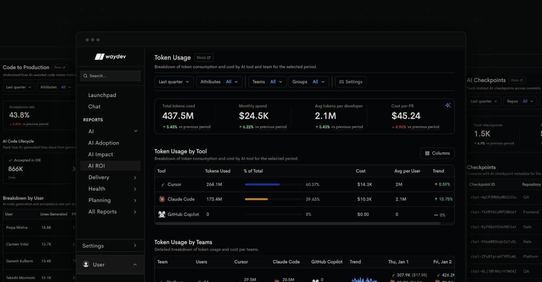Click the sparkle icon next to Cost per PR
542x282 pixels.
[448, 105]
